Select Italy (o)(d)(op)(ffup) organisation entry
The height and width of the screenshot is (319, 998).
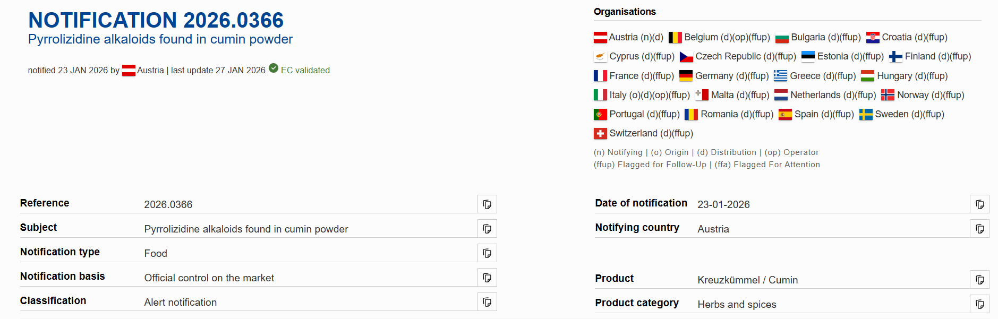tap(642, 95)
